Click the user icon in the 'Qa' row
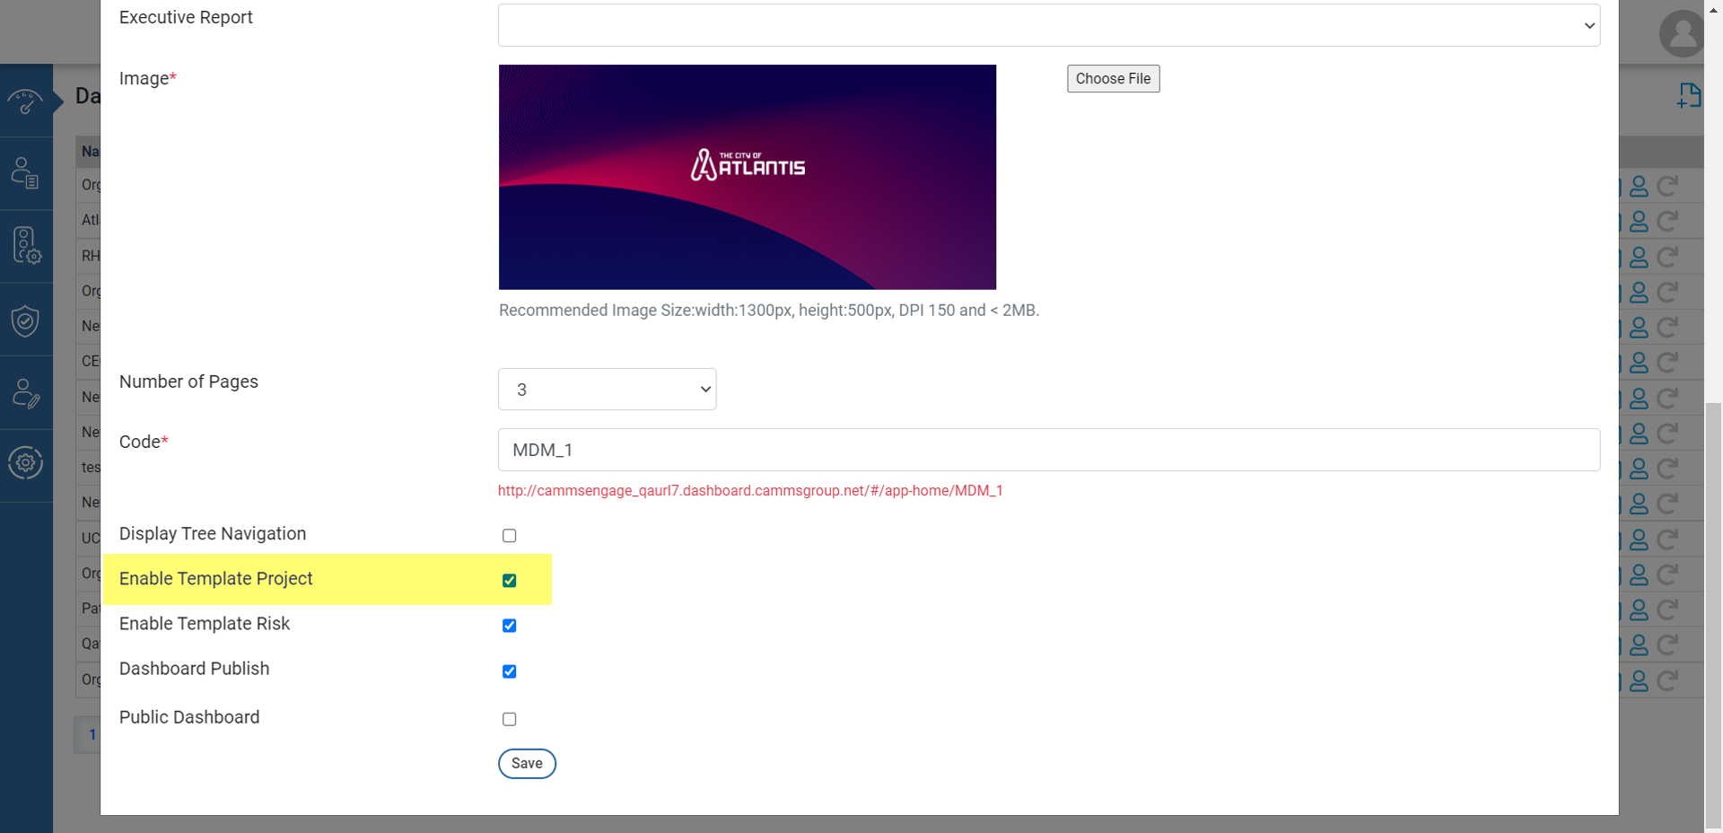Screen dimensions: 1723x833 [x=1639, y=644]
